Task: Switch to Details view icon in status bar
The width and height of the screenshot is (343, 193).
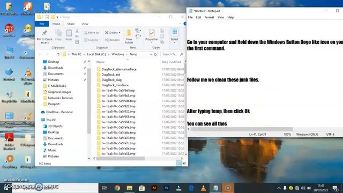Action: (x=178, y=164)
